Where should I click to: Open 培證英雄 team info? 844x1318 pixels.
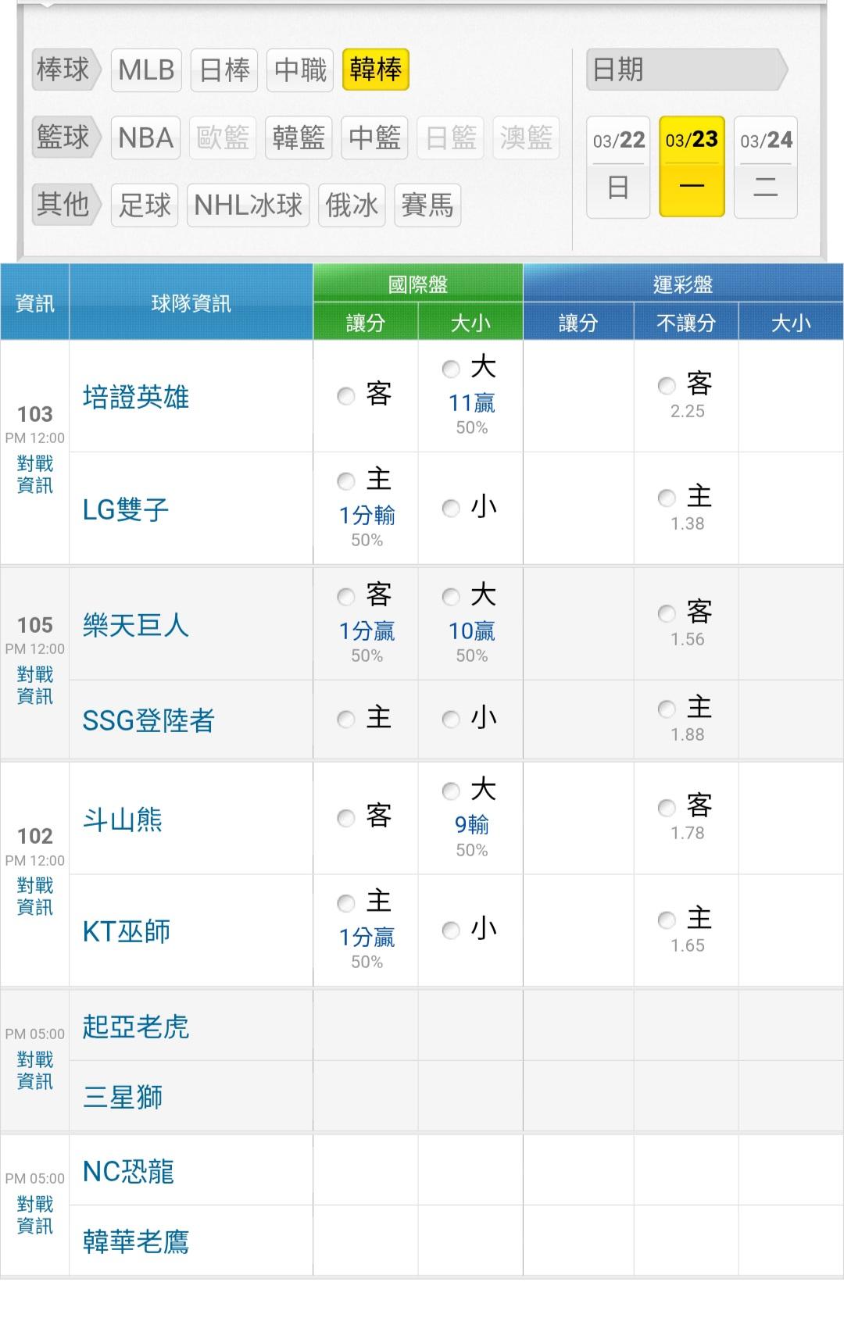[x=136, y=398]
